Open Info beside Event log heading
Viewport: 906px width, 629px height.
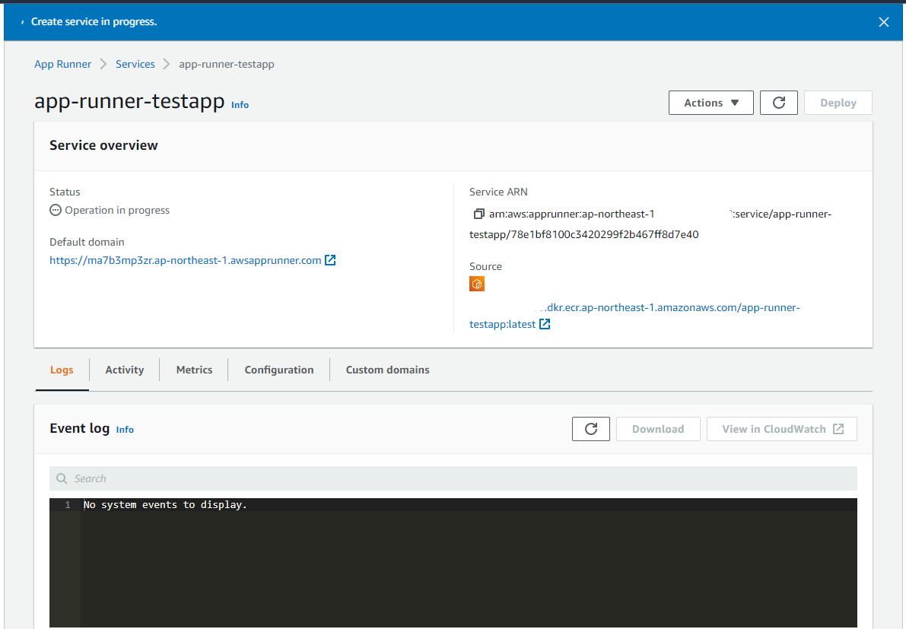click(x=125, y=429)
